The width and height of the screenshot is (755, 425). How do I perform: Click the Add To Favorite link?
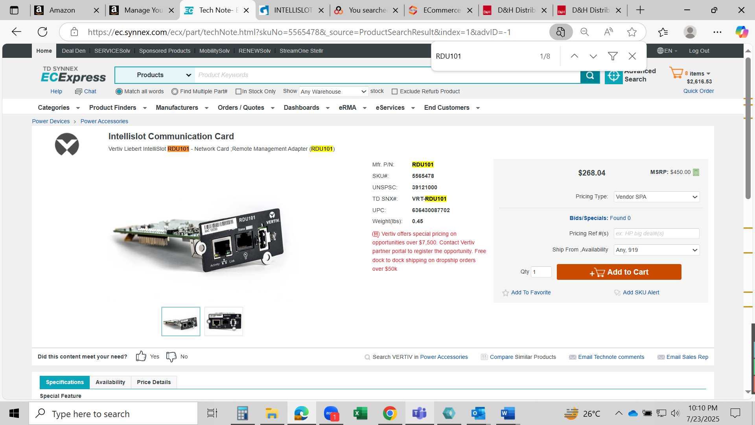pos(531,292)
